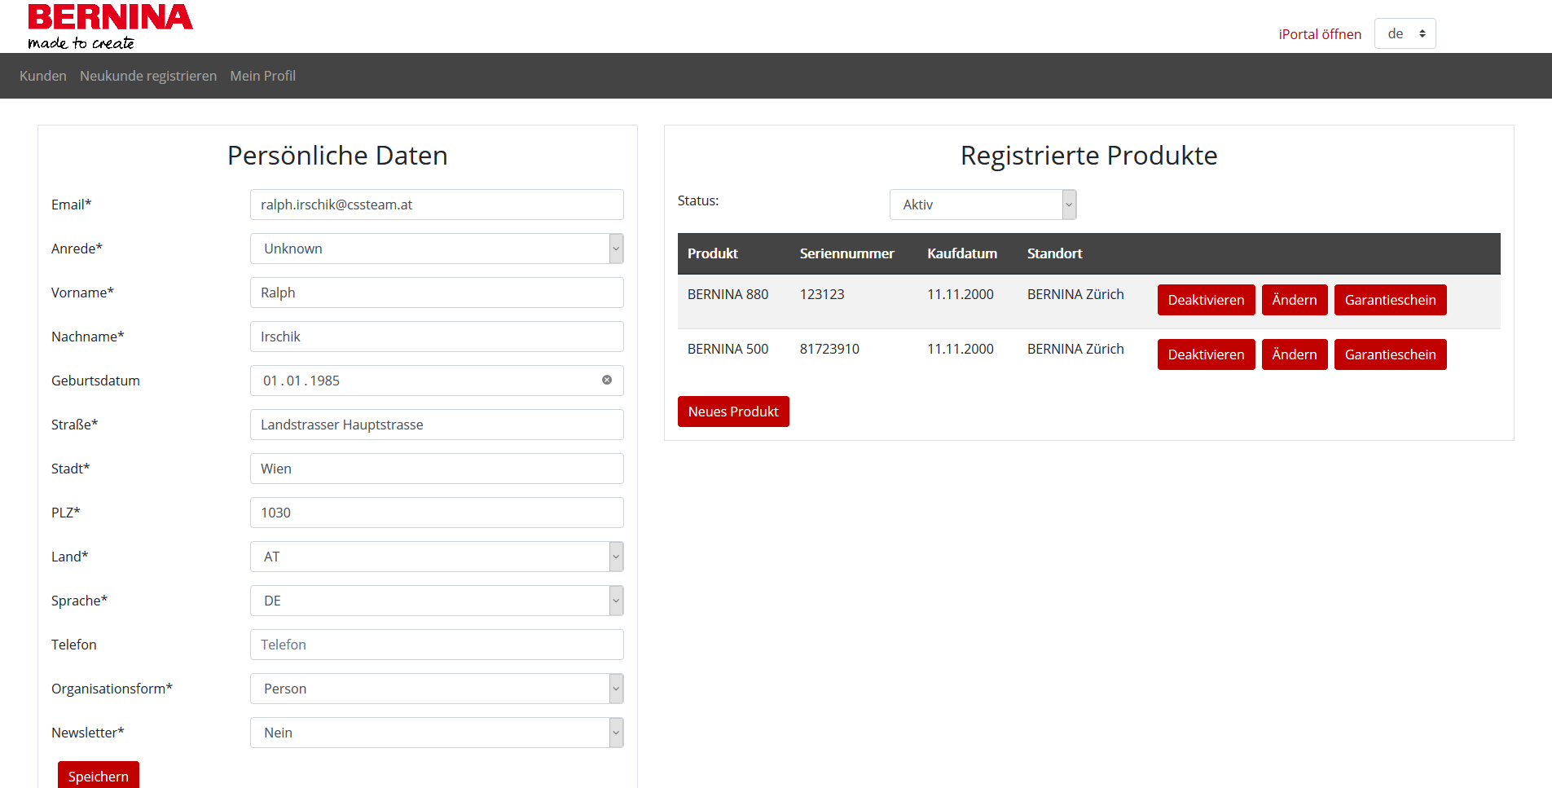The image size is (1552, 788).
Task: Open Garantieschein for BERNINA 880
Action: tap(1390, 300)
